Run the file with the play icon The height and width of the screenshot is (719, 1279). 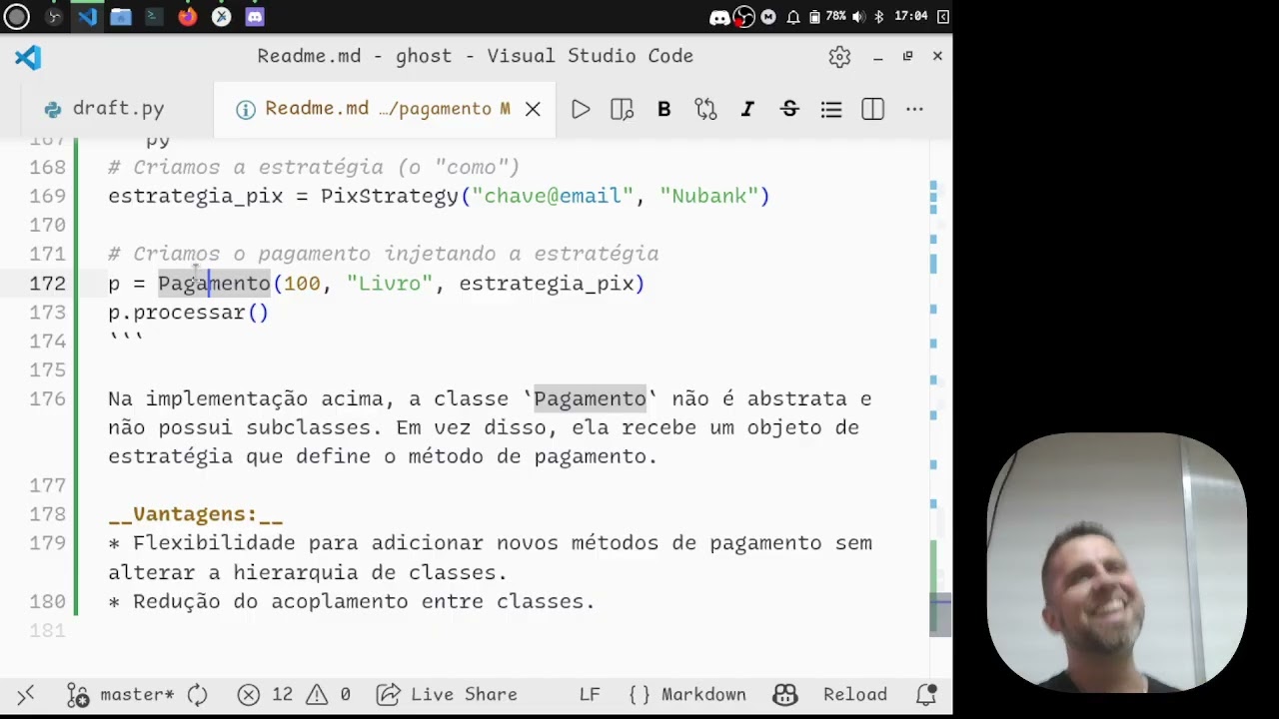[x=581, y=109]
